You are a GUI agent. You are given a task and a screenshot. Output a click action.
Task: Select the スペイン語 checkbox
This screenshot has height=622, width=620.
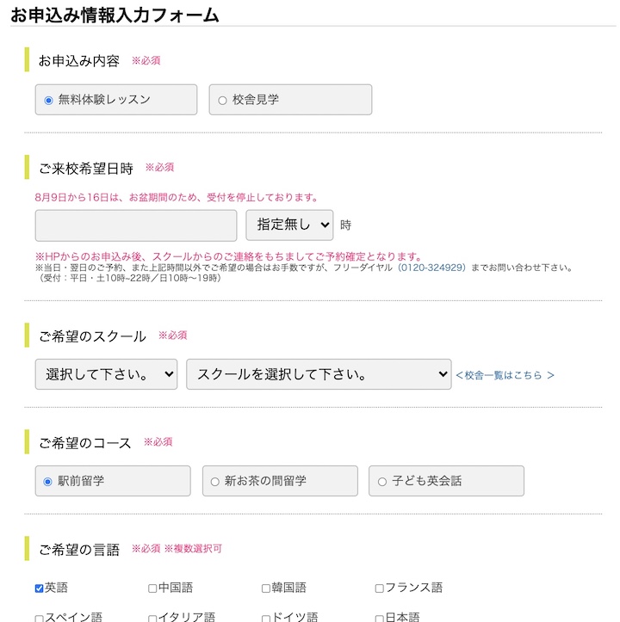[40, 618]
